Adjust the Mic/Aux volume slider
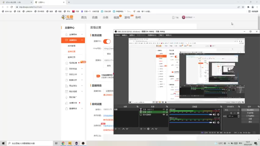 [x=191, y=123]
